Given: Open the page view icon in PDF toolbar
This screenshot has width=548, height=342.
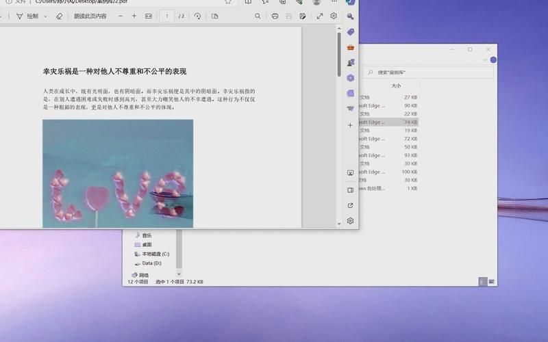Looking at the screenshot, I should [214, 16].
